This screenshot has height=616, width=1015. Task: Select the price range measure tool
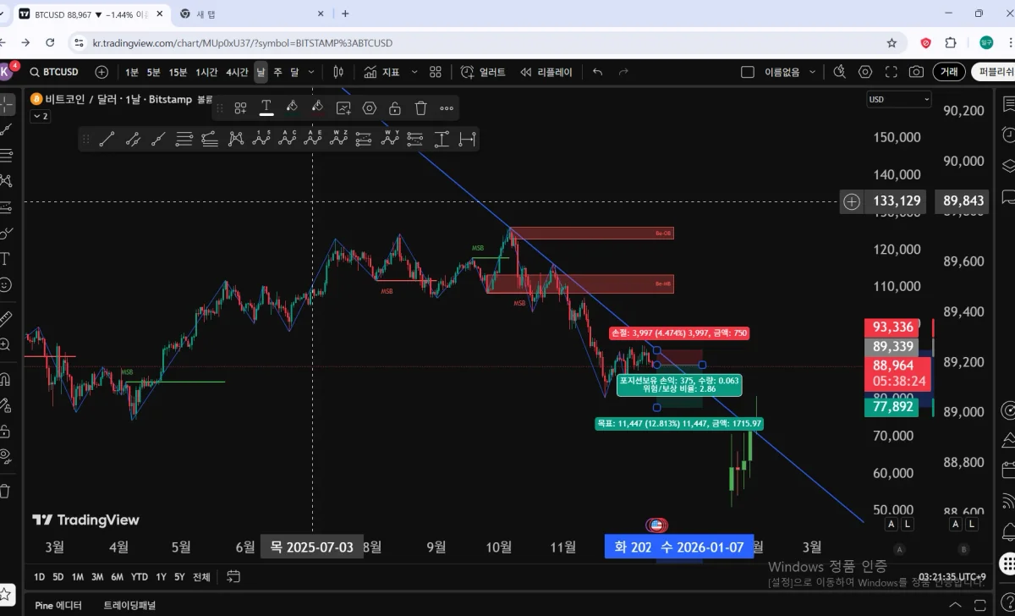(442, 139)
